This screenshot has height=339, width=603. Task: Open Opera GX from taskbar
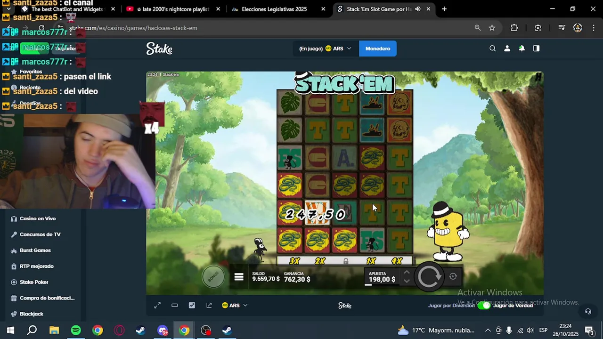coord(119,330)
